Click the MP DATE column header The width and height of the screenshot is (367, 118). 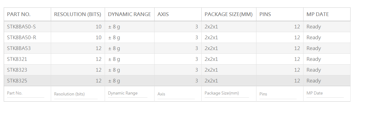point(327,14)
